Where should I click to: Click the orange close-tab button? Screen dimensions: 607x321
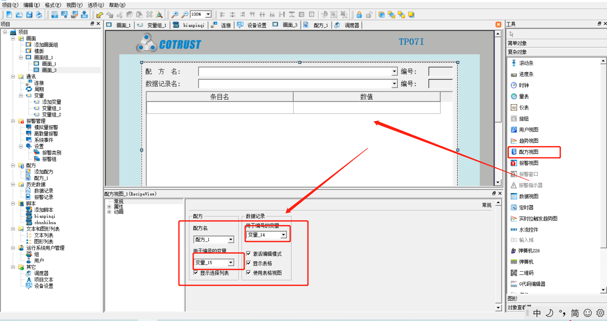(x=498, y=25)
